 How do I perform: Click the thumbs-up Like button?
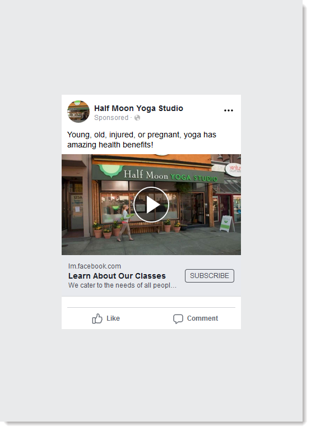click(106, 318)
